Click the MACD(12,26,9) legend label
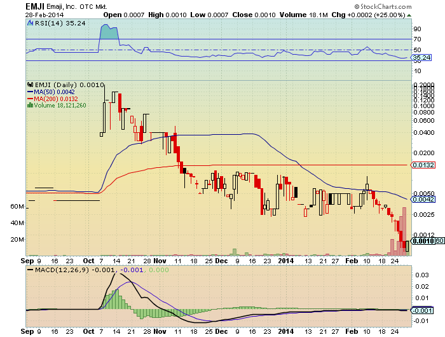 click(x=62, y=270)
